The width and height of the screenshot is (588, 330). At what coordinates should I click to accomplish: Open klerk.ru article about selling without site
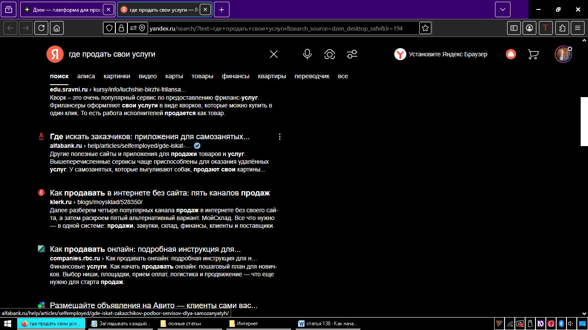160,193
